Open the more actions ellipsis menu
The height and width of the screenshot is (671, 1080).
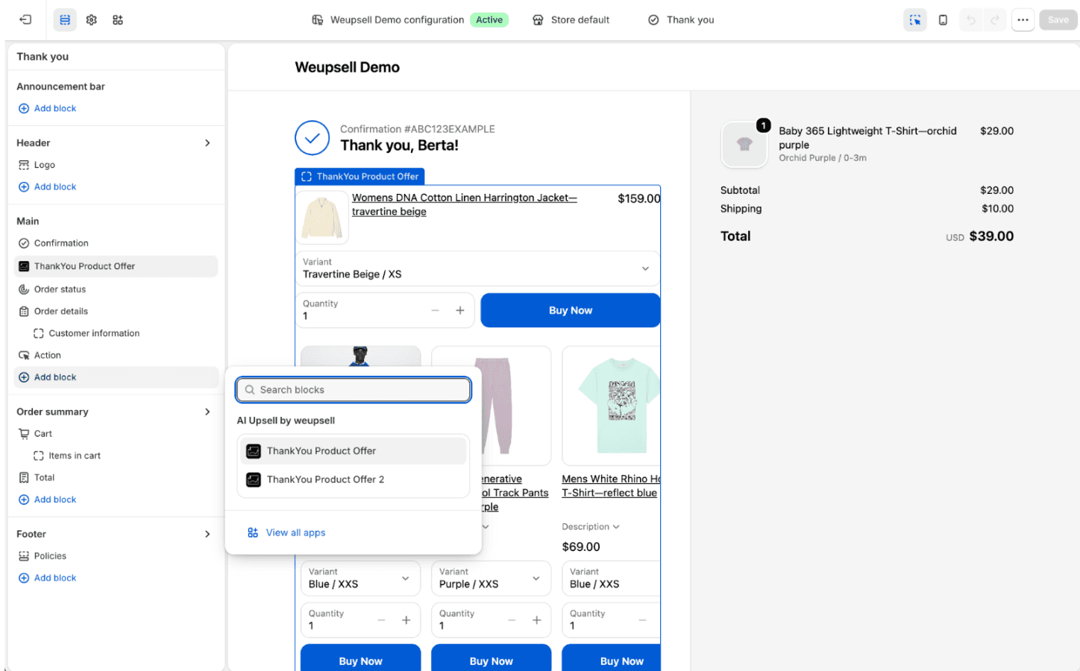1023,20
